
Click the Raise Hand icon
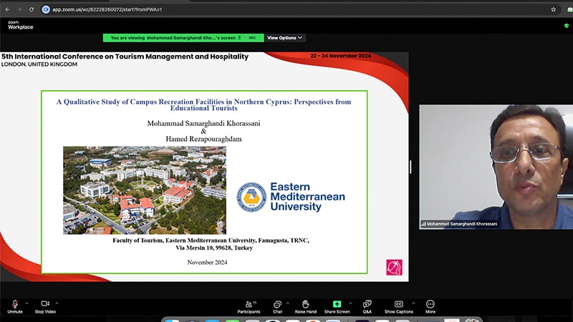coord(305,305)
